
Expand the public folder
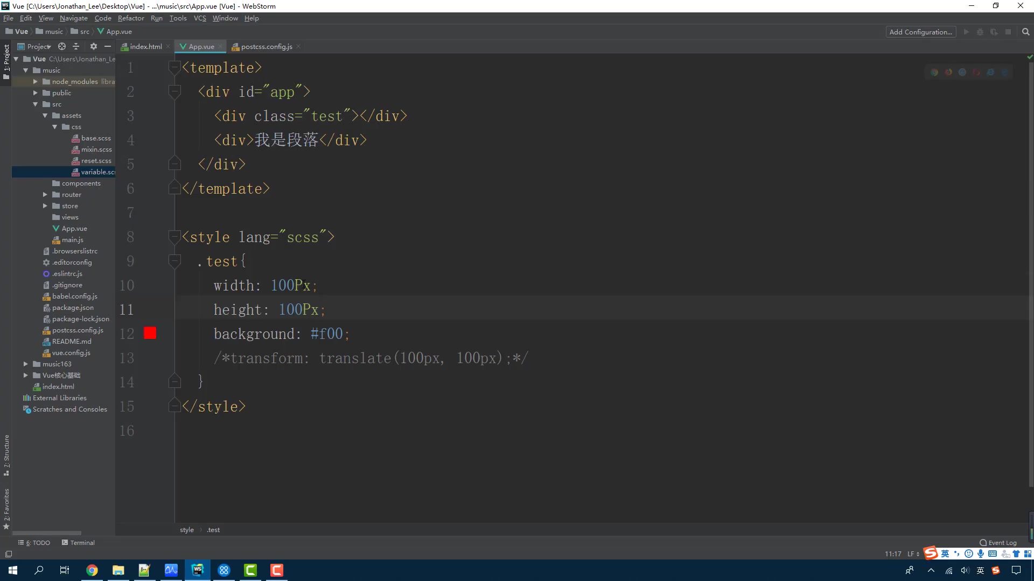click(35, 93)
